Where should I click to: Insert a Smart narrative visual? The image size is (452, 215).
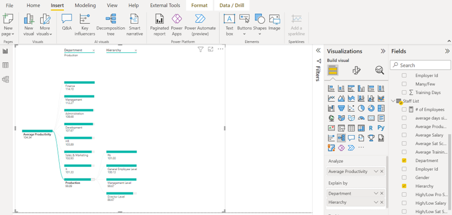pyautogui.click(x=134, y=22)
